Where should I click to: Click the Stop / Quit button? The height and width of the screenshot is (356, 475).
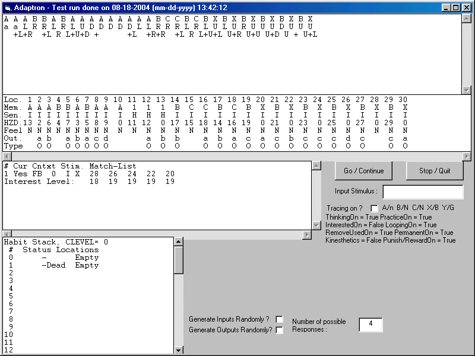coord(435,171)
